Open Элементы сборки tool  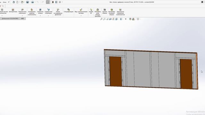tap(40, 11)
